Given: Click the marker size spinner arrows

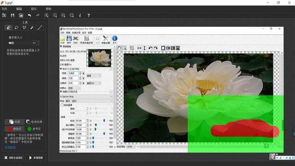Looking at the screenshot, I should click(39, 43).
